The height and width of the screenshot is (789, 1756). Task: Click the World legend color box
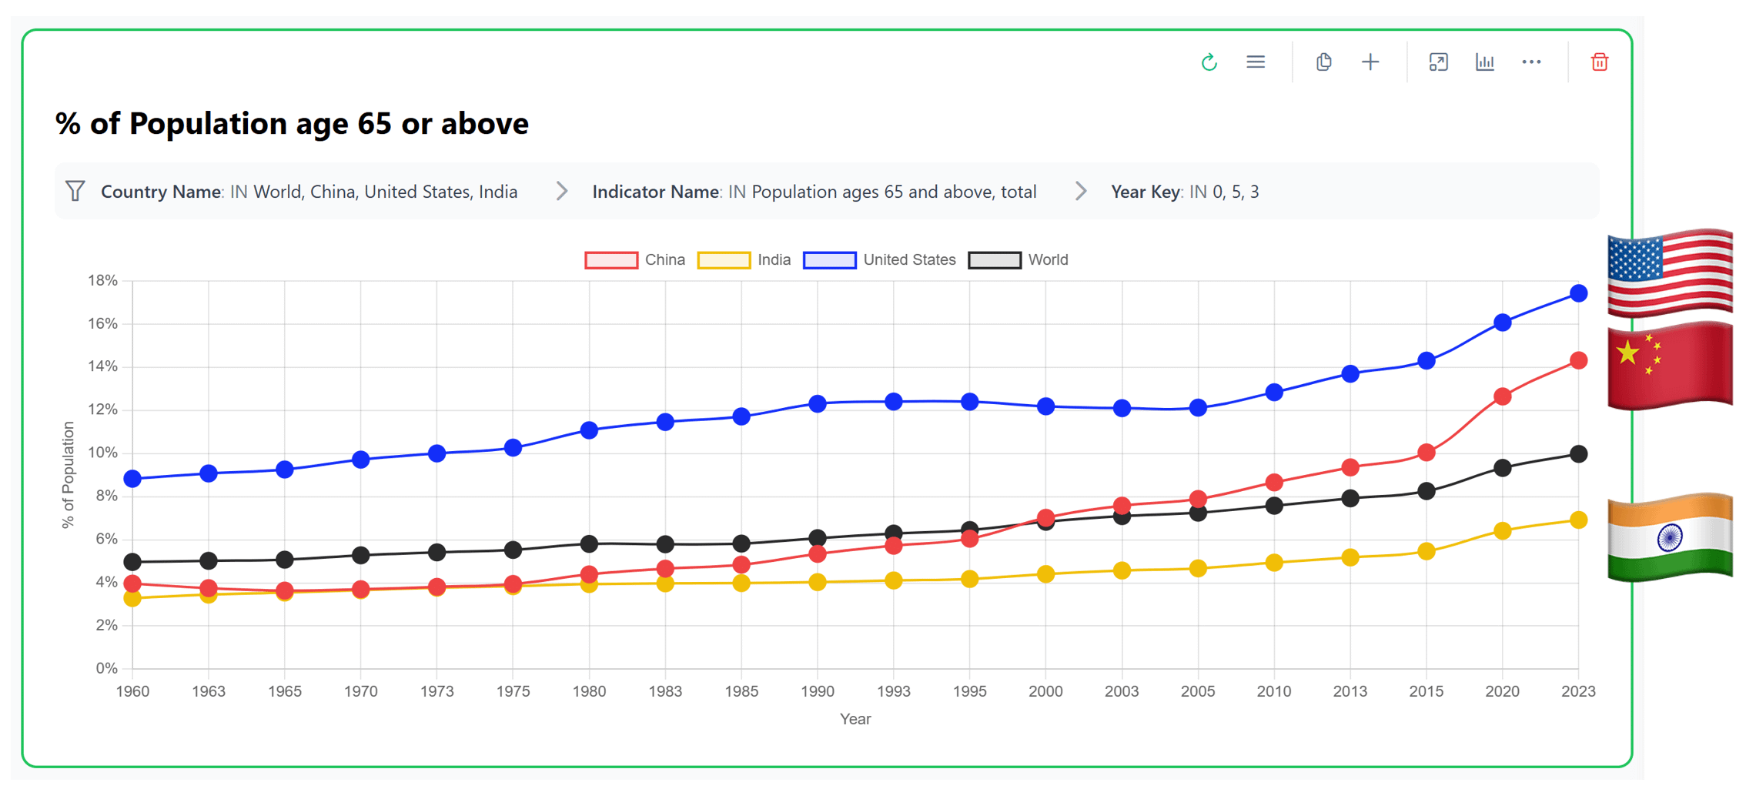pos(995,260)
